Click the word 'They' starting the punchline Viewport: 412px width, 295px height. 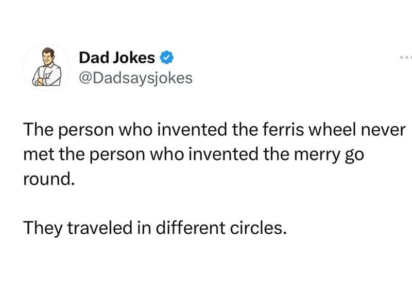[43, 228]
